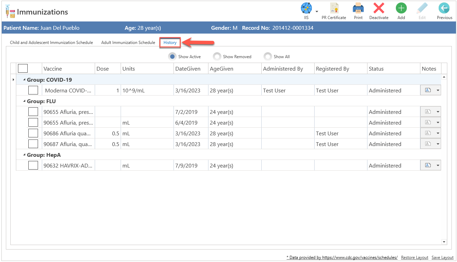Image resolution: width=457 pixels, height=262 pixels.
Task: Open the History tab
Action: click(170, 43)
